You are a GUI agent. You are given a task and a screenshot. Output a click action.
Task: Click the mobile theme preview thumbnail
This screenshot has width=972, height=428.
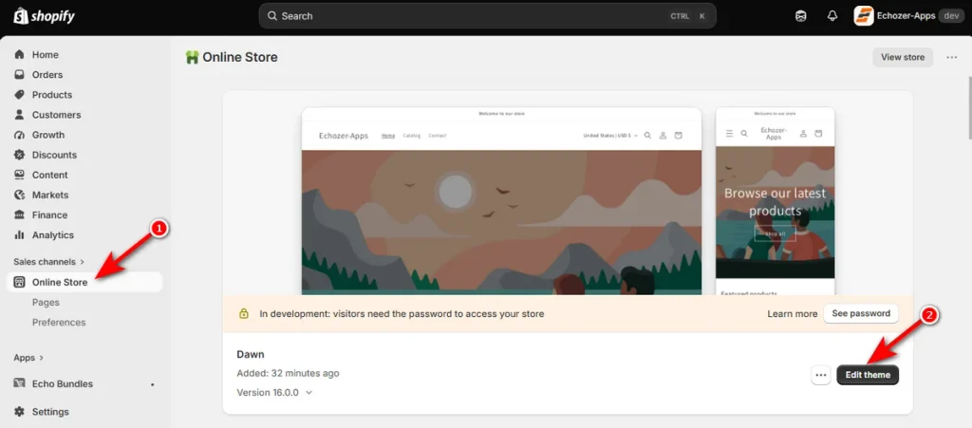[775, 200]
